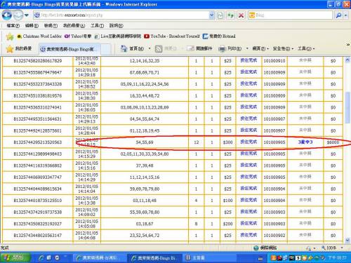The width and height of the screenshot is (351, 263).
Task: Open the recent pages dropdown arrow
Action: click(x=27, y=15)
